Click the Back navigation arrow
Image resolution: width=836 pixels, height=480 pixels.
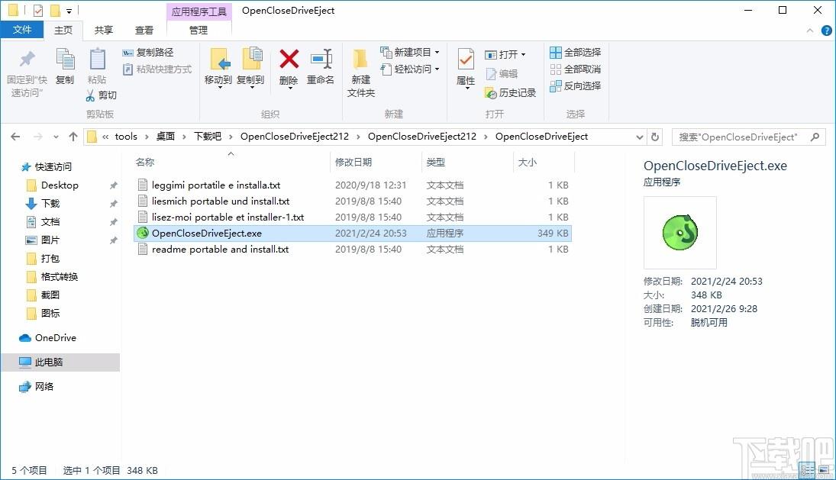click(15, 137)
